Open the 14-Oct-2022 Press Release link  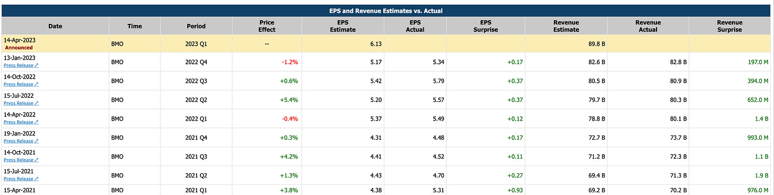click(x=21, y=84)
